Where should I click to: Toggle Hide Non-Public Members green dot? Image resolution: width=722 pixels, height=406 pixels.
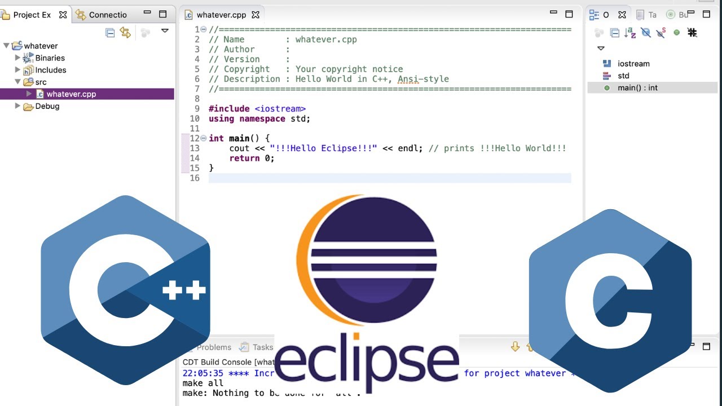676,33
